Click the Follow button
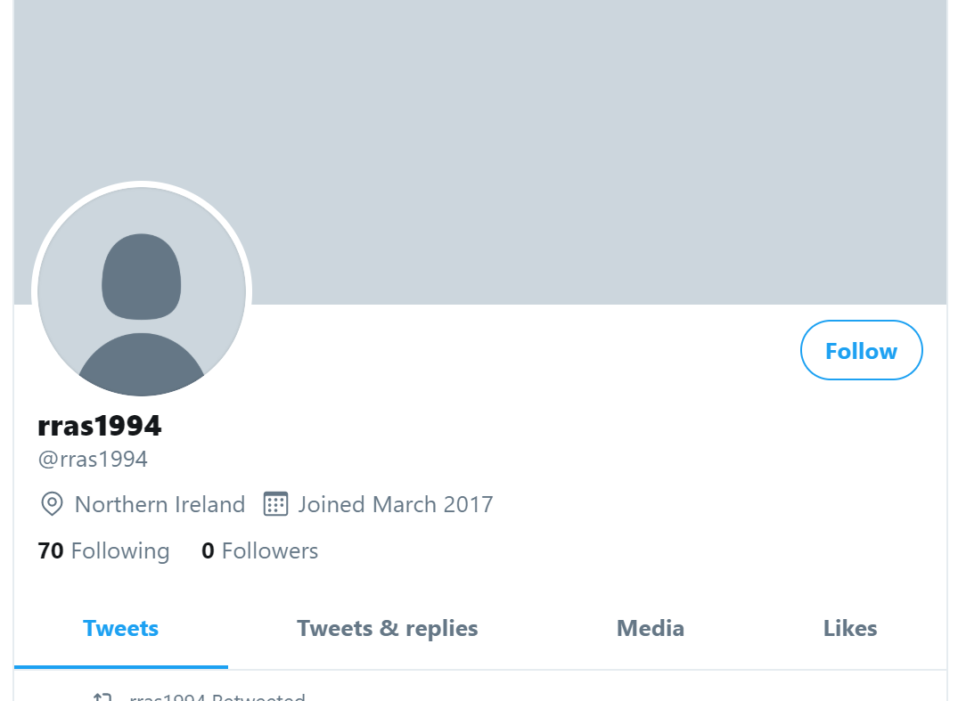Screen dimensions: 958x701 (861, 350)
